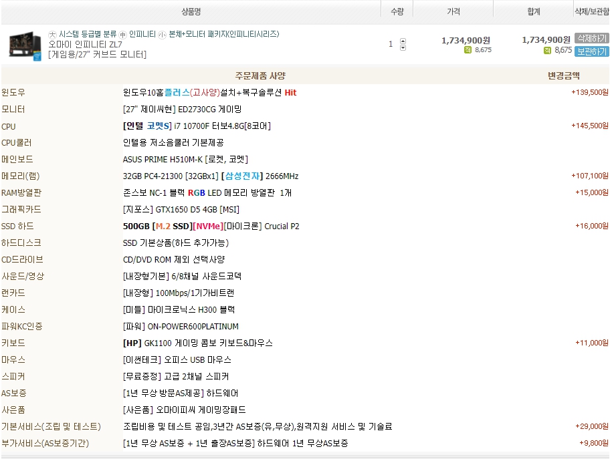
Task: Select 1년 출장AS보증 service text
Action: pyautogui.click(x=235, y=444)
